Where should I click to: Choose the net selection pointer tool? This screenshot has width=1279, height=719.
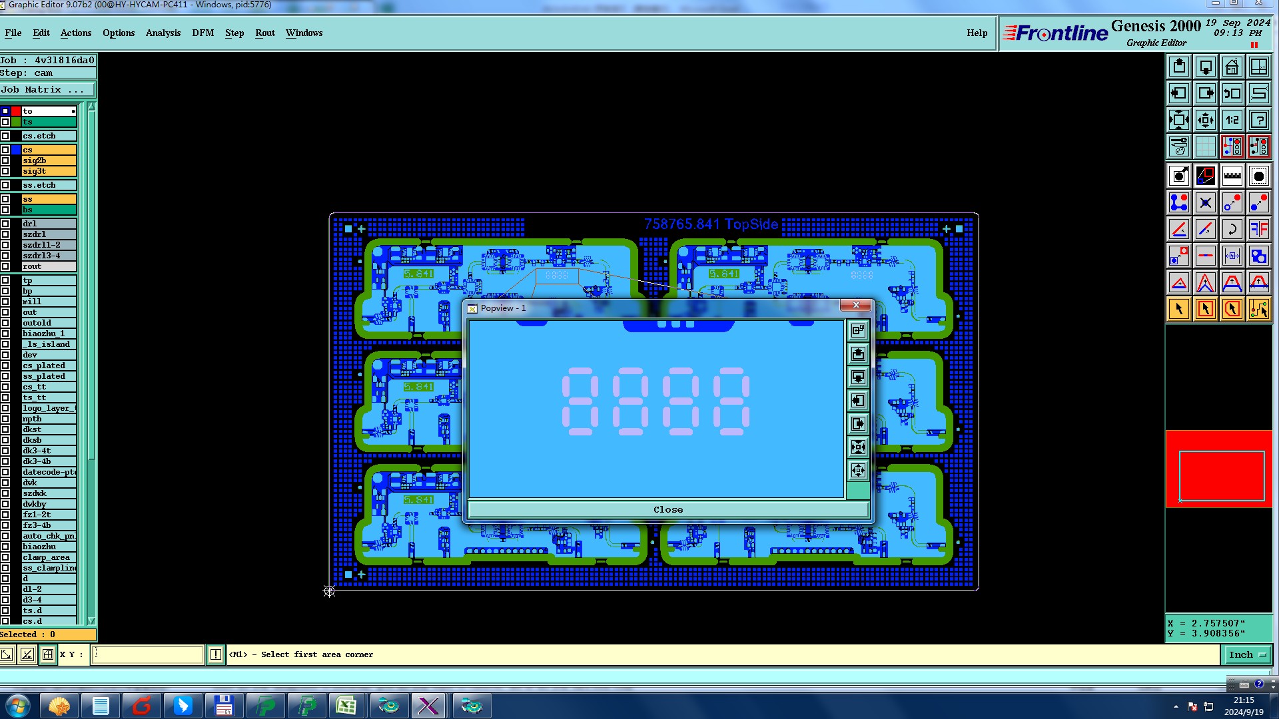(x=1258, y=310)
